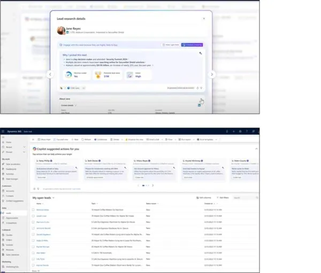
Task: Go back using the toolbar back arrow
Action: point(33,139)
